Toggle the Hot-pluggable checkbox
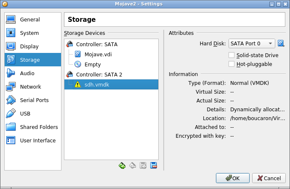The height and width of the screenshot is (189, 290). [231, 64]
